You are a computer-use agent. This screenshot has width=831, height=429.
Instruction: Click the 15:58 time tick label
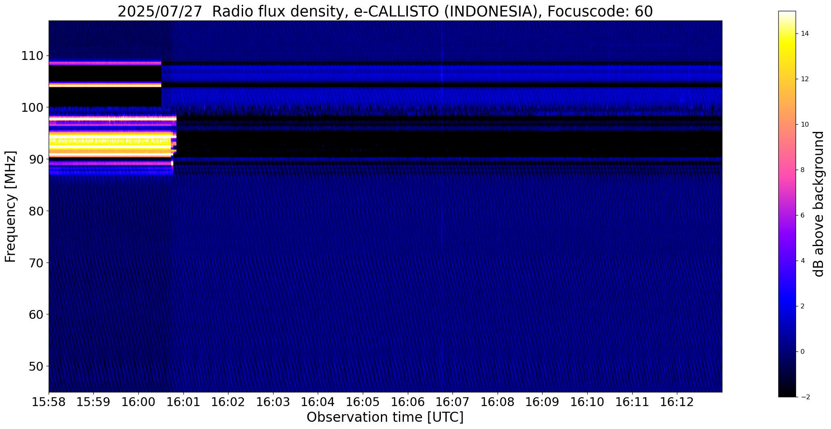[x=49, y=402]
